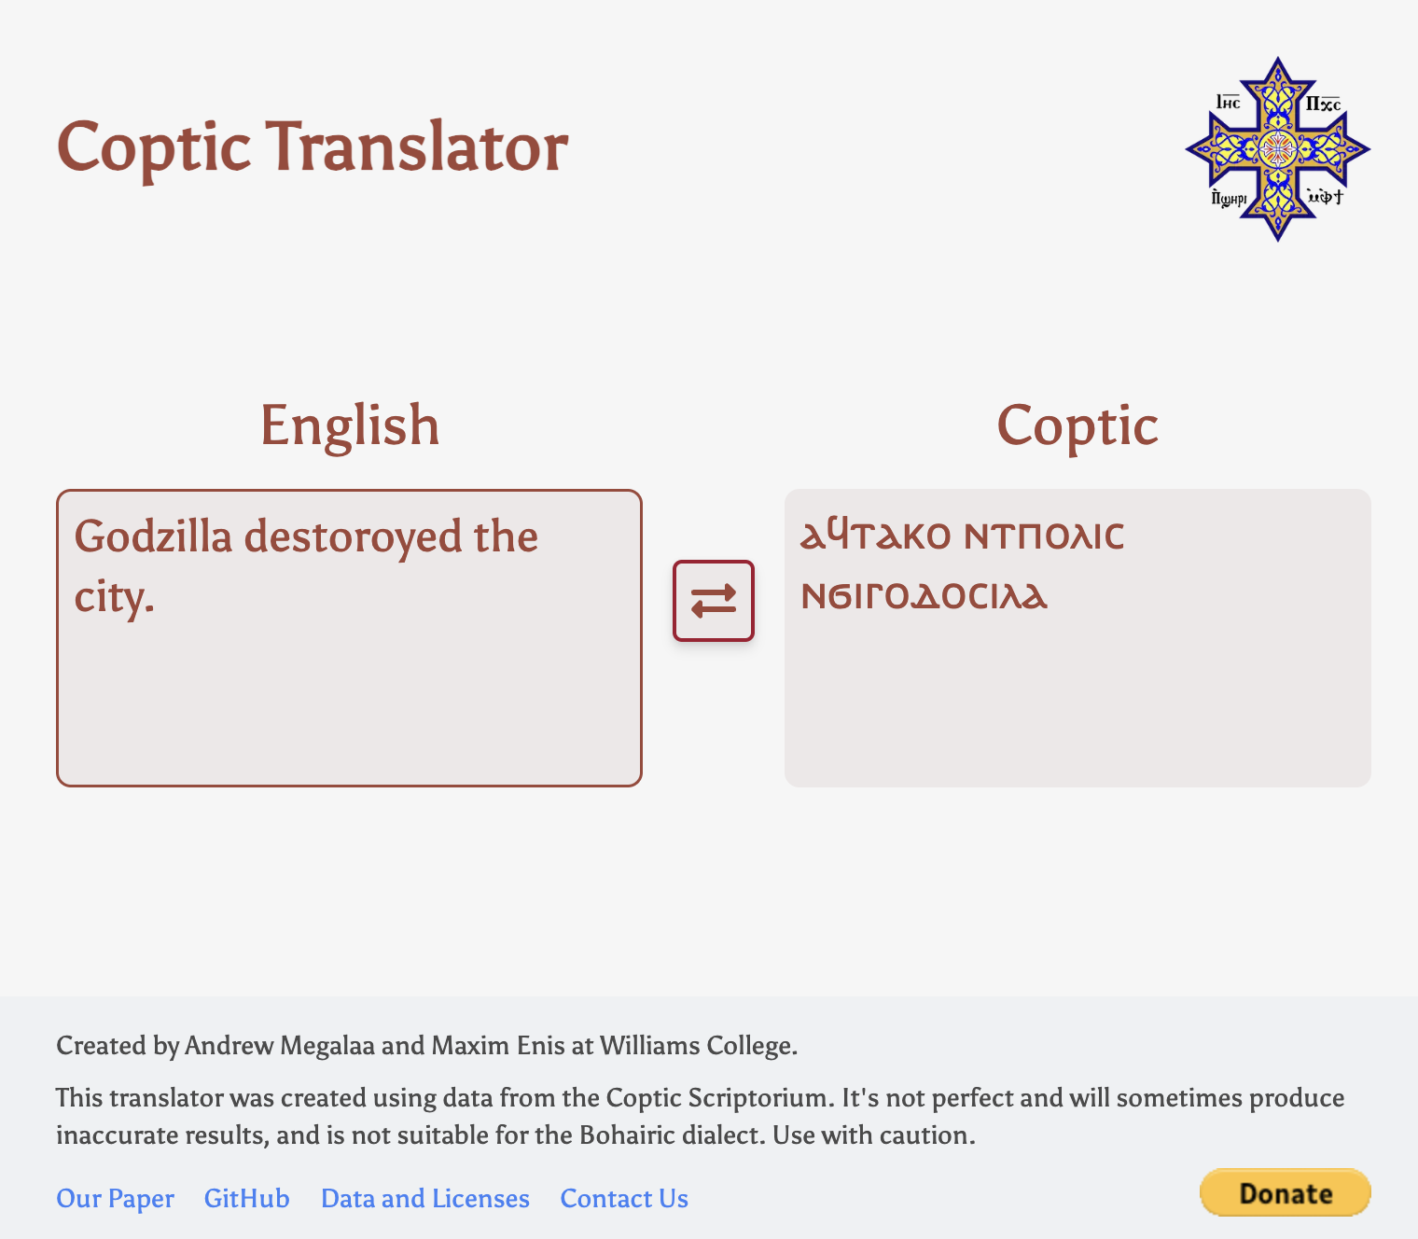Follow the Contact Us link

coord(624,1198)
